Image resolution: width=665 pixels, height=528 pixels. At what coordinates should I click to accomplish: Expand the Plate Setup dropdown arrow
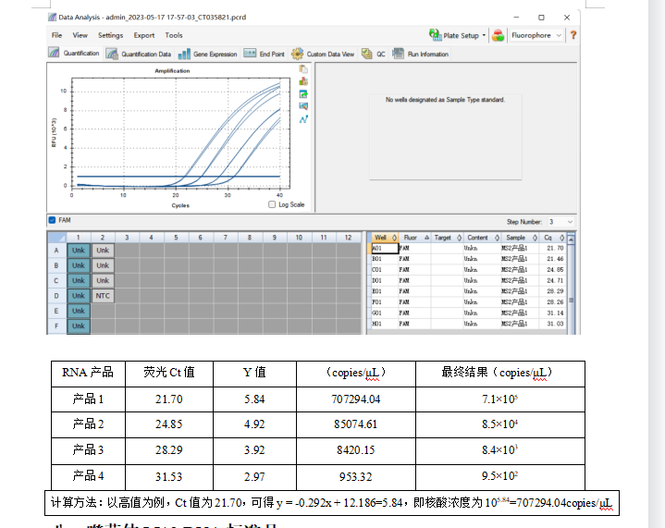[x=484, y=35]
